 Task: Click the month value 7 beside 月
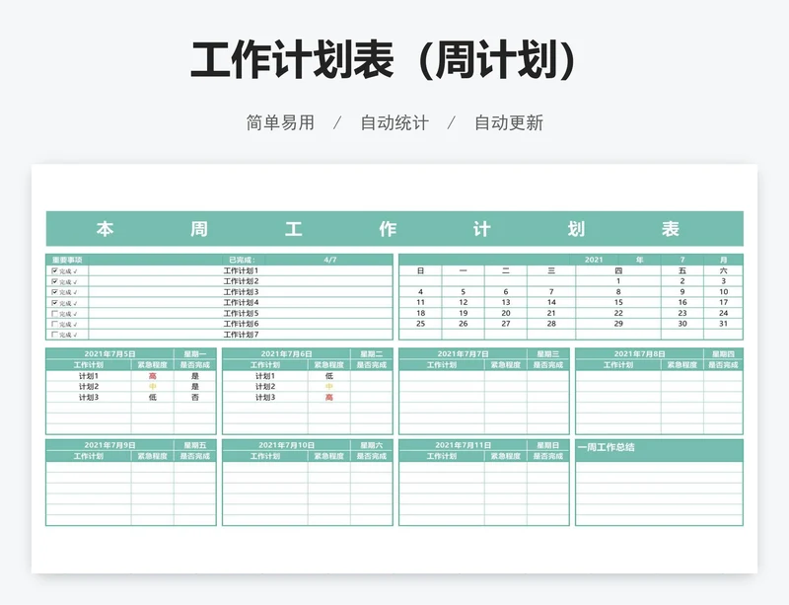click(682, 260)
